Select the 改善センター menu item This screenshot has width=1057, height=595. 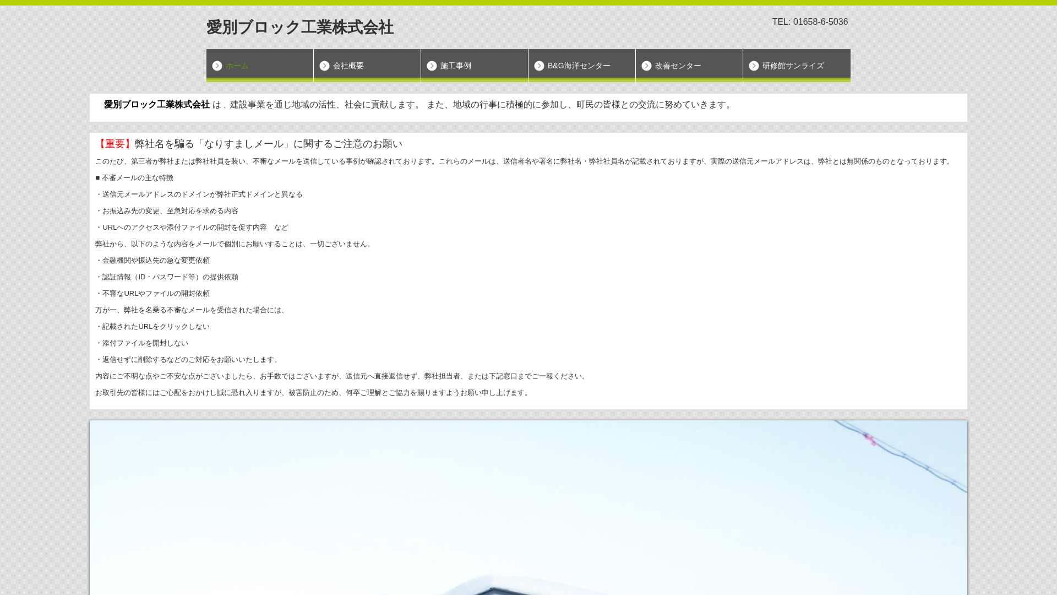click(x=689, y=66)
